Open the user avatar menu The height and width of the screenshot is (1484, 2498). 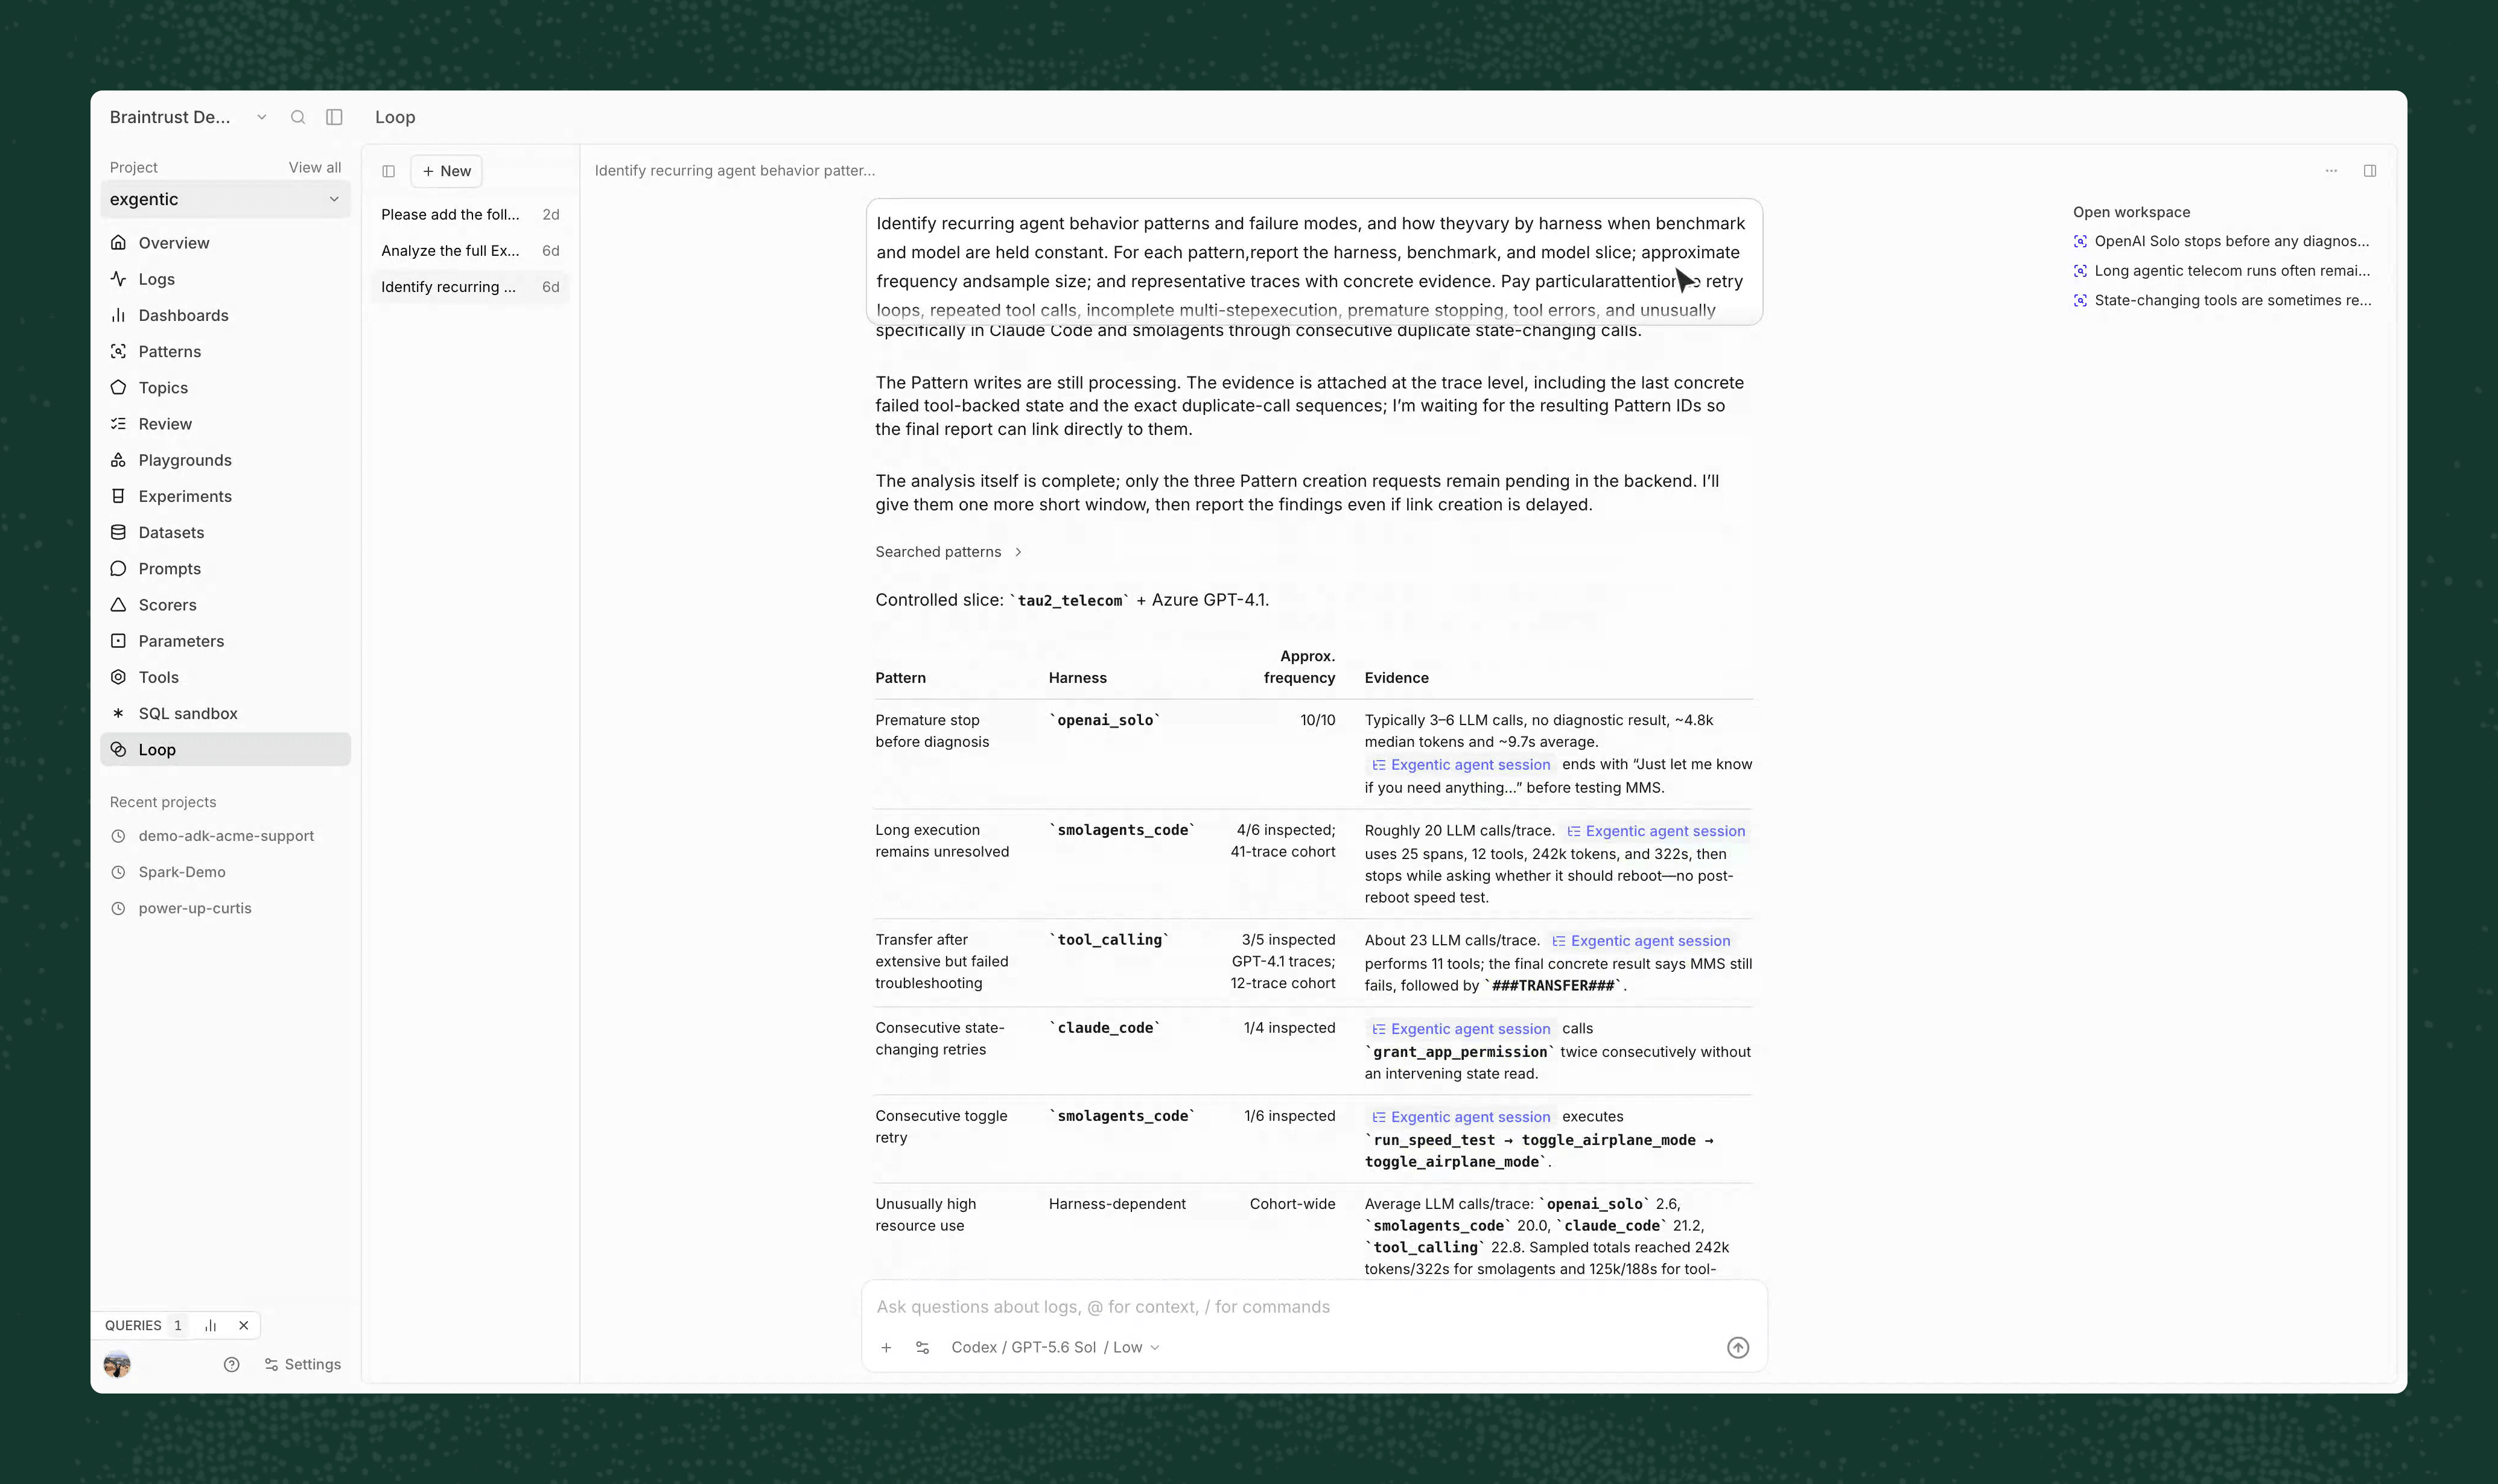[x=117, y=1364]
